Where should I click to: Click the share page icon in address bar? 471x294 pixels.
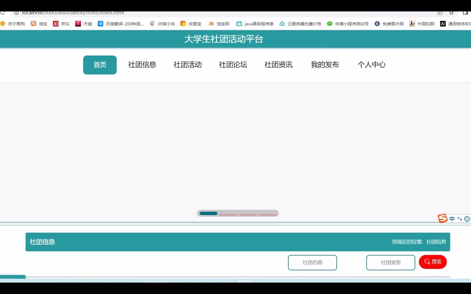click(x=440, y=13)
